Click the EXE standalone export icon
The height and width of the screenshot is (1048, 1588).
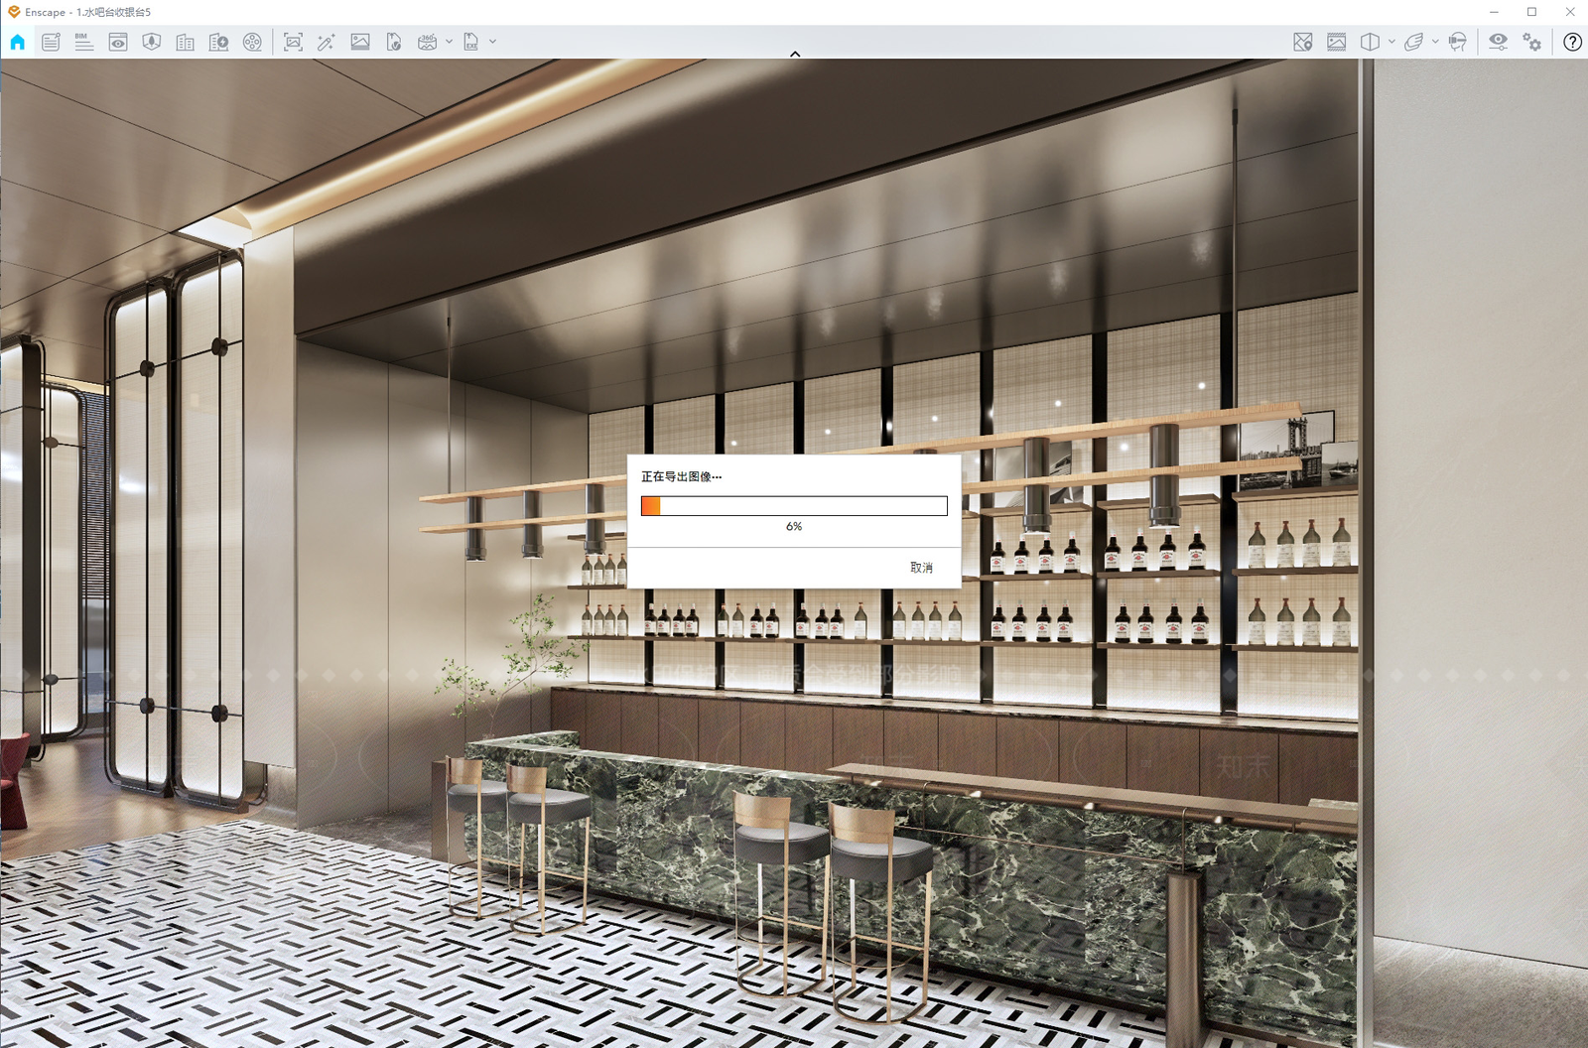pos(471,42)
